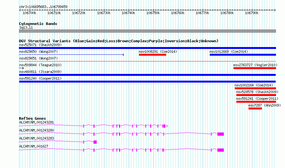This screenshot has width=285, height=168.
Task: Click the 106710k ruler tick label
Action: coord(54,13)
